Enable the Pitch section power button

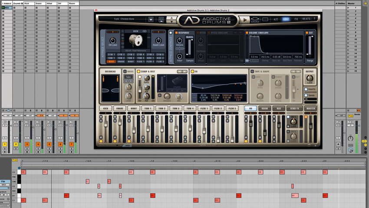point(198,33)
